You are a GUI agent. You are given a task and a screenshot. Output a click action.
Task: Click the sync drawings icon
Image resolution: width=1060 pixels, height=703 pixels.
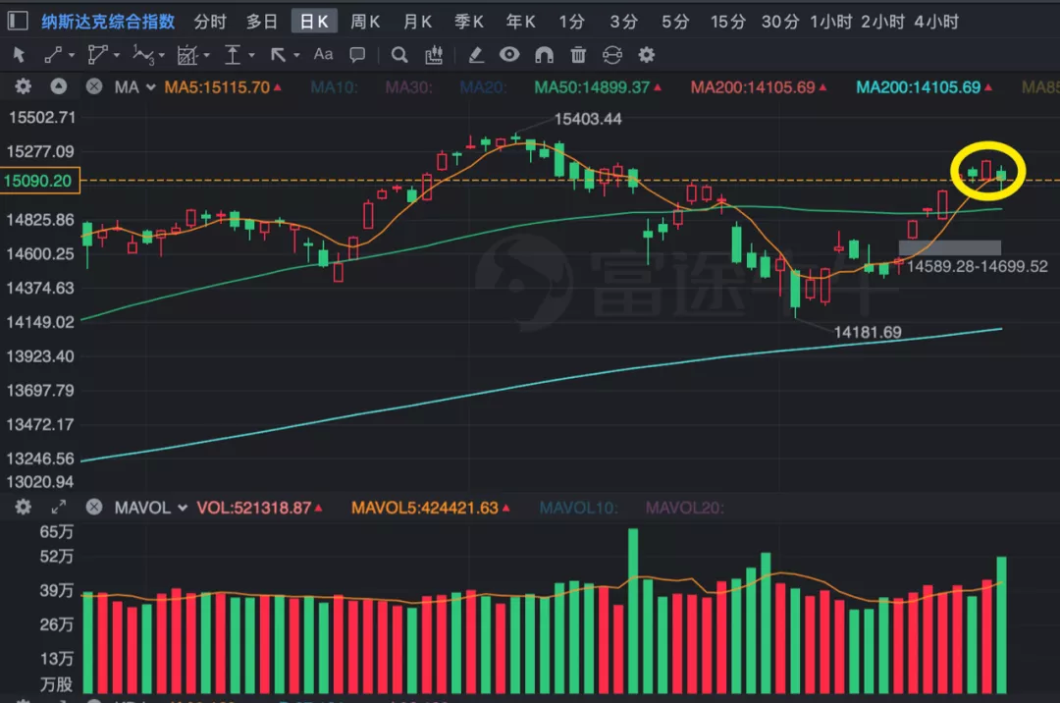coord(612,55)
